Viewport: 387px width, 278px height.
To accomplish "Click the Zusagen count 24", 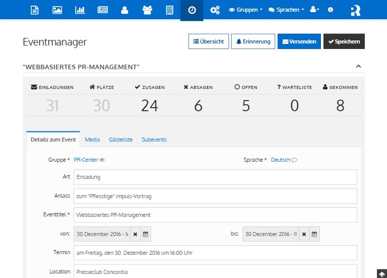I will point(149,106).
